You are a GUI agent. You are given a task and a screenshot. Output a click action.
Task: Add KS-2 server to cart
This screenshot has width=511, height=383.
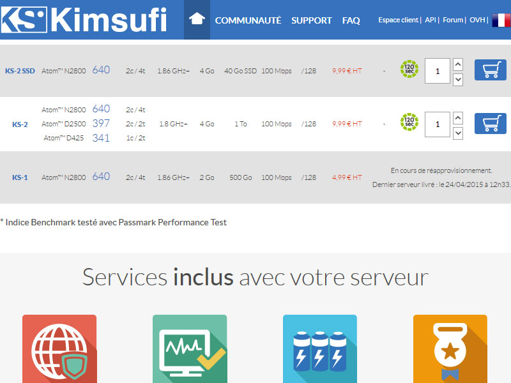pos(490,123)
